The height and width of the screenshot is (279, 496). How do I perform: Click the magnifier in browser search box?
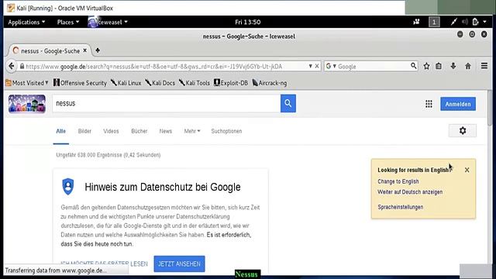pos(413,66)
